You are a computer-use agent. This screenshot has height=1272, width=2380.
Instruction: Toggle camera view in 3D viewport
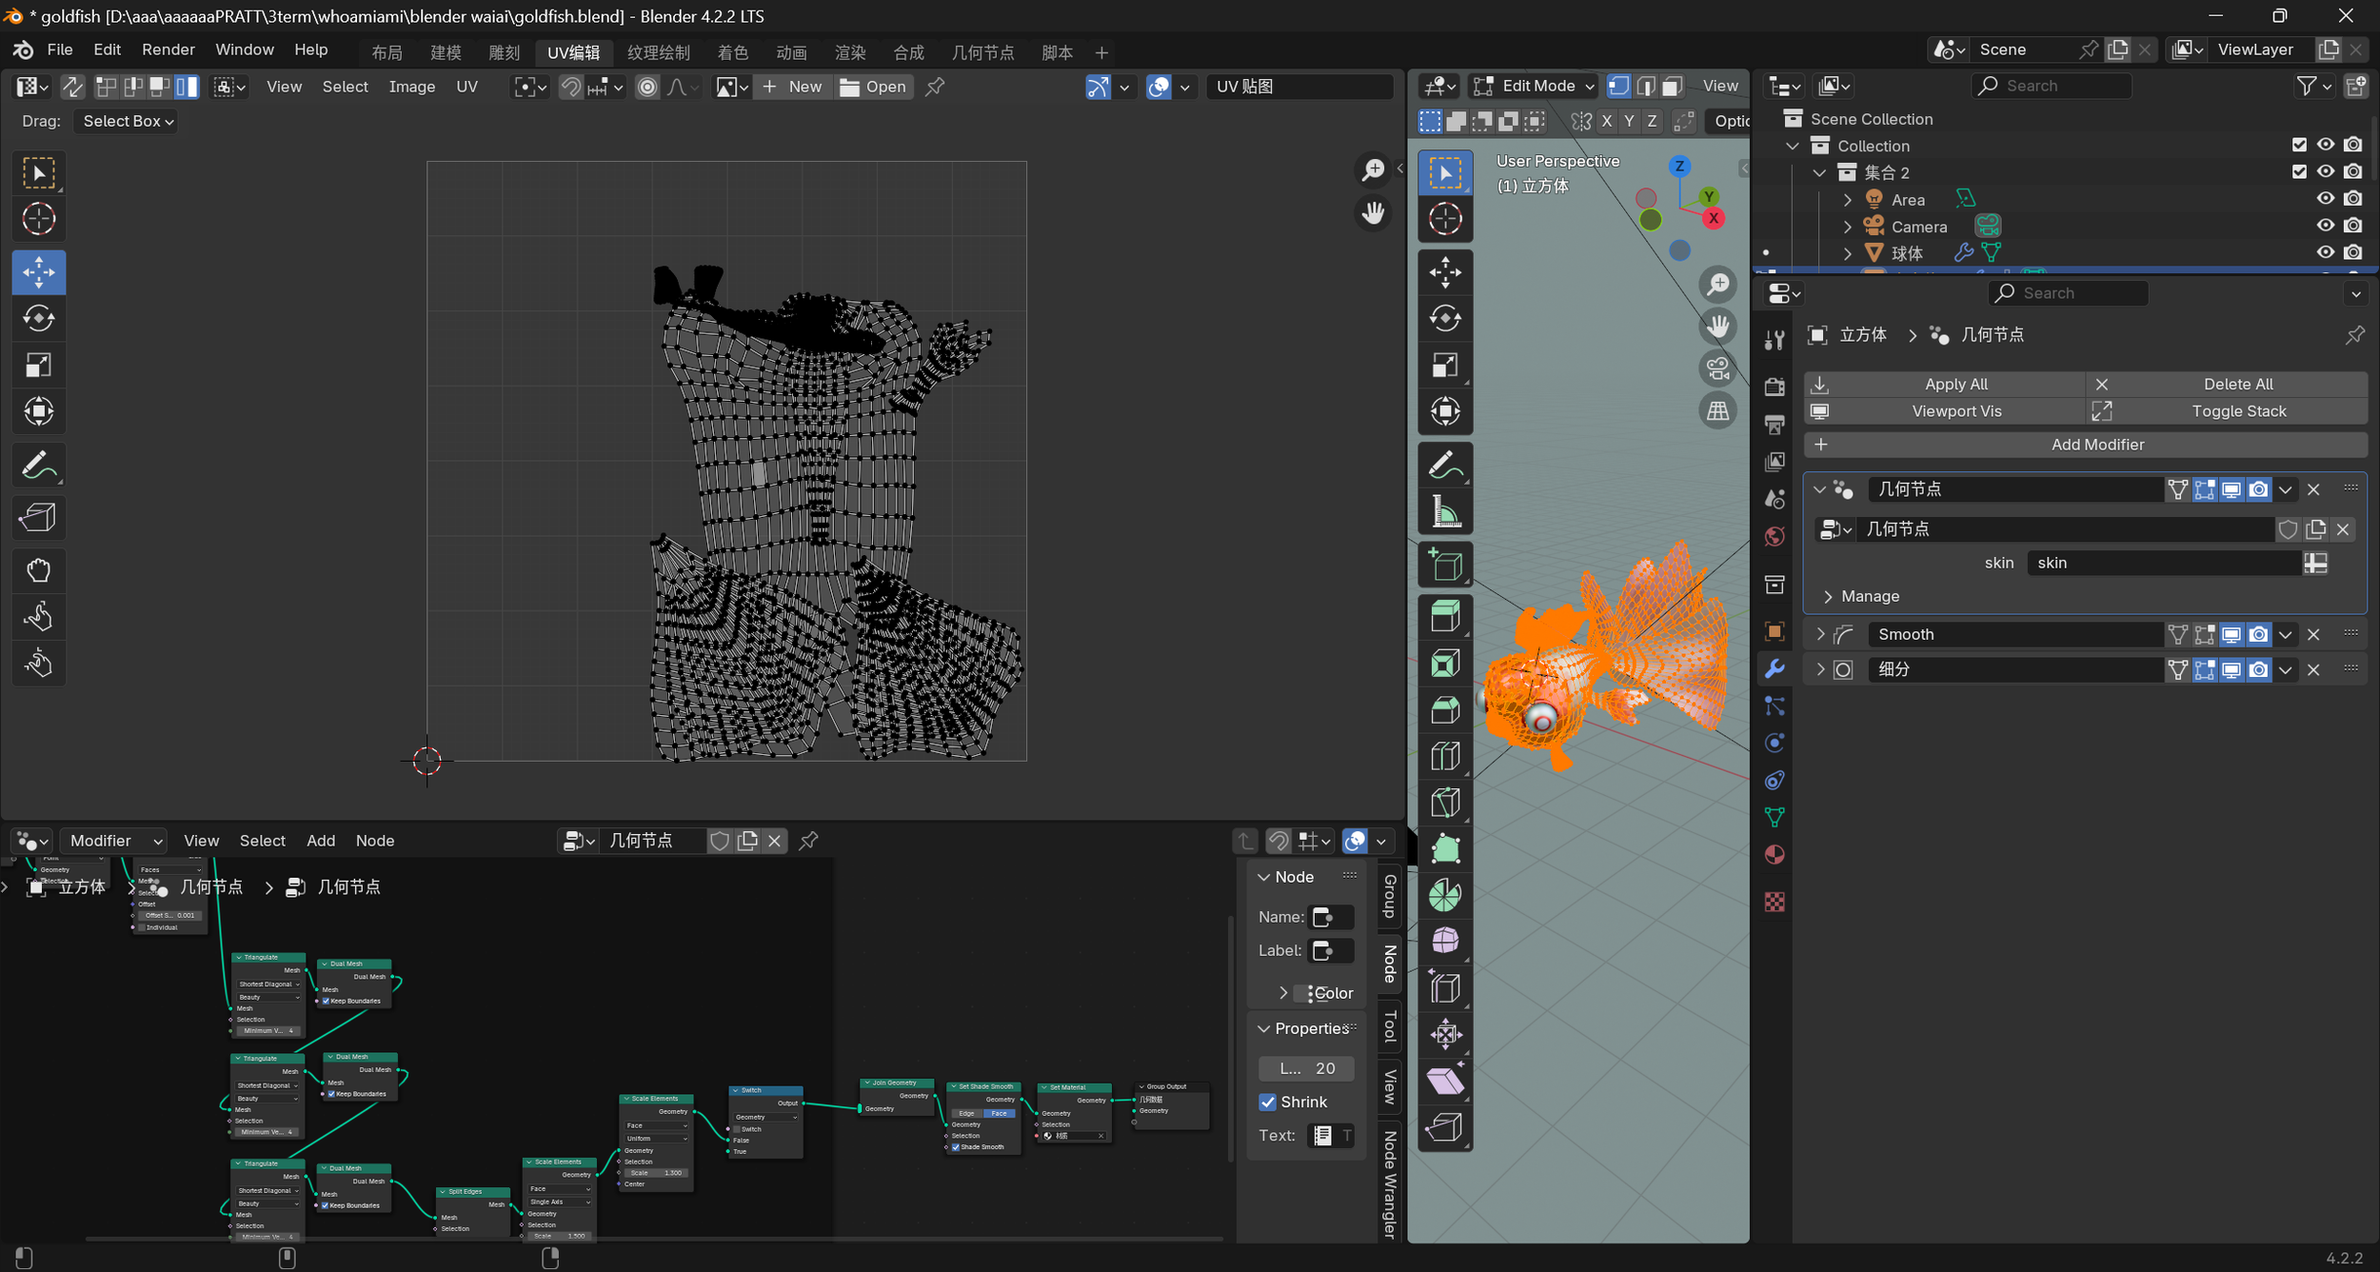tap(1717, 368)
